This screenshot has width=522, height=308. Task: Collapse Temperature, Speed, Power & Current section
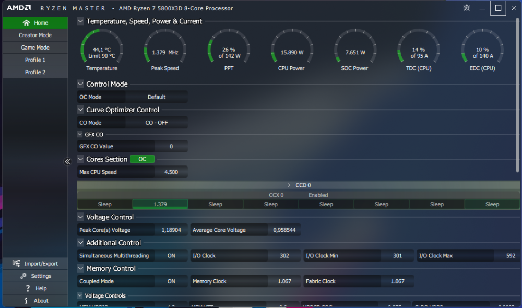pos(80,21)
